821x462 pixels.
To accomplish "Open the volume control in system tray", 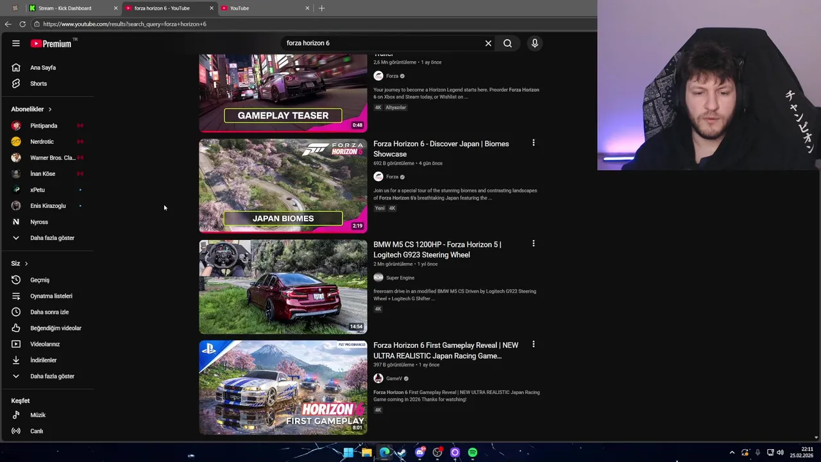I will 781,452.
